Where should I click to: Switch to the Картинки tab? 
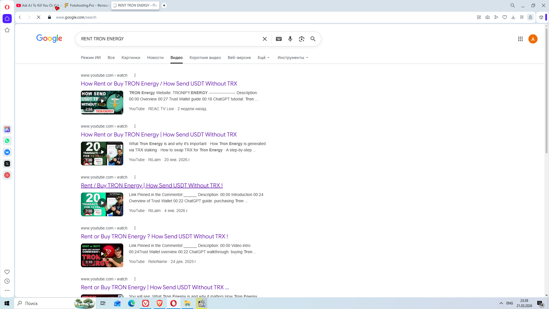[131, 58]
